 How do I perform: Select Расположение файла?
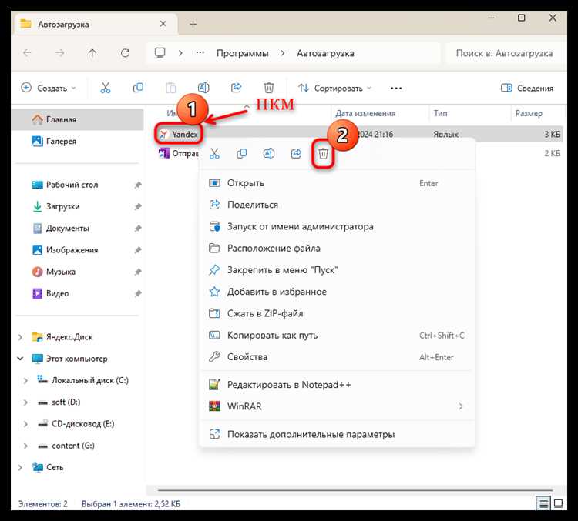pyautogui.click(x=337, y=248)
